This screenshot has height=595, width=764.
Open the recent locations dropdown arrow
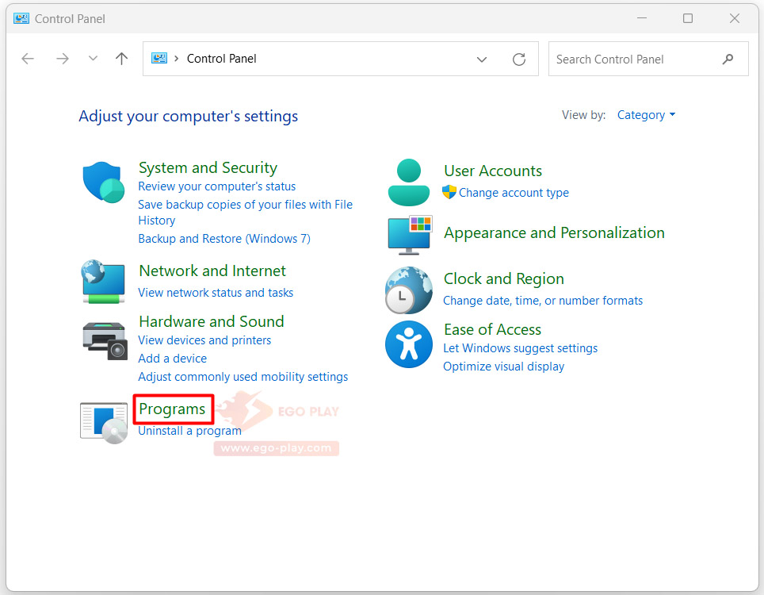click(94, 59)
